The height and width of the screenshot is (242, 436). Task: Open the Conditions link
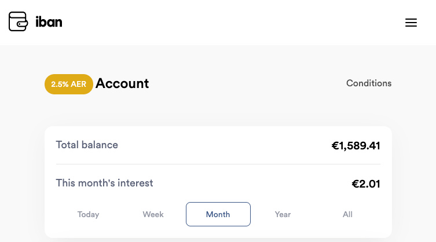pos(369,83)
